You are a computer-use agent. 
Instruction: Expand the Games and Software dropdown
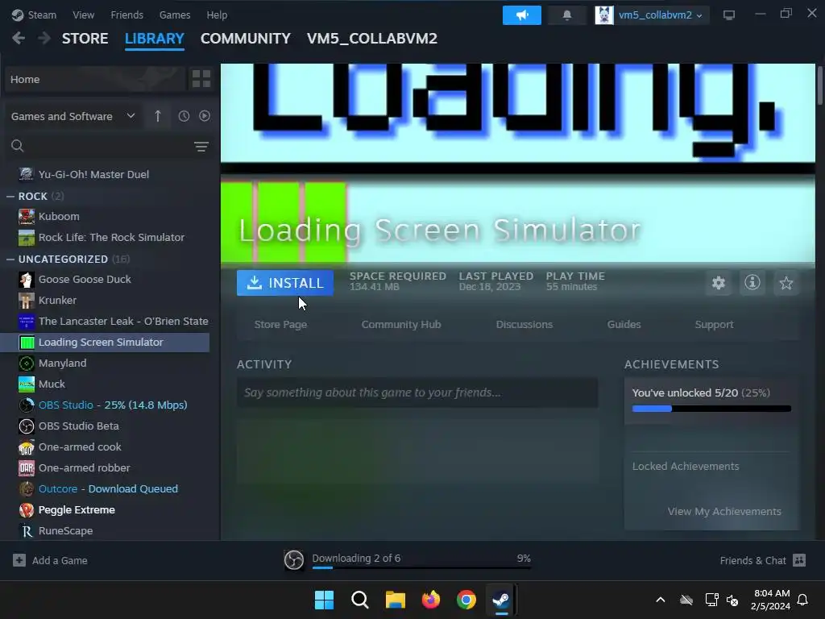click(x=73, y=116)
